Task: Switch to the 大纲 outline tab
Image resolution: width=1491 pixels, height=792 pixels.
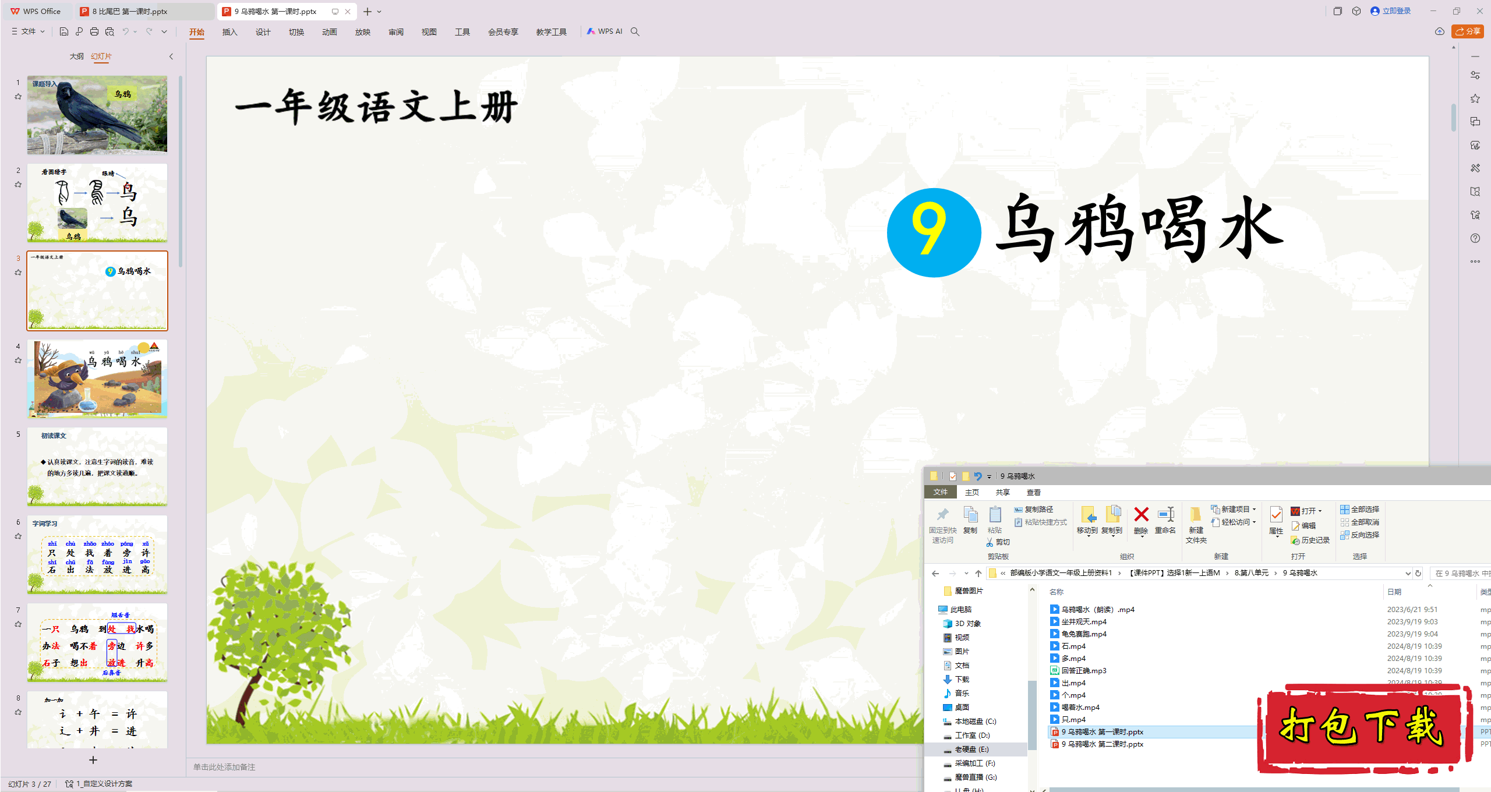Action: pyautogui.click(x=77, y=56)
